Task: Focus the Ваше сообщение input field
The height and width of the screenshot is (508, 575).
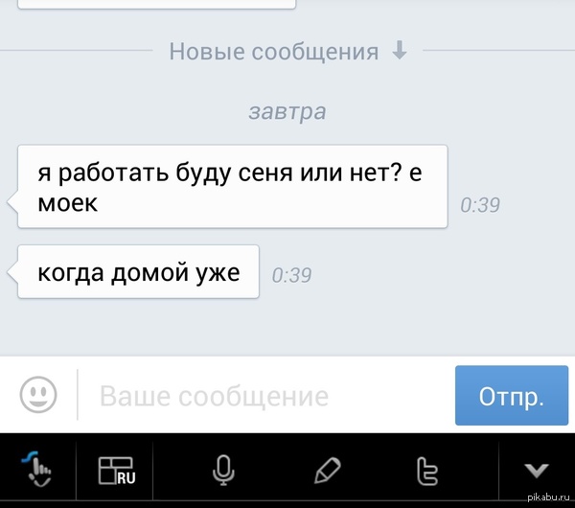Action: [x=265, y=396]
